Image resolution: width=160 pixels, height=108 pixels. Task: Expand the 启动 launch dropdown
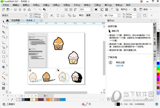[x=151, y=9]
